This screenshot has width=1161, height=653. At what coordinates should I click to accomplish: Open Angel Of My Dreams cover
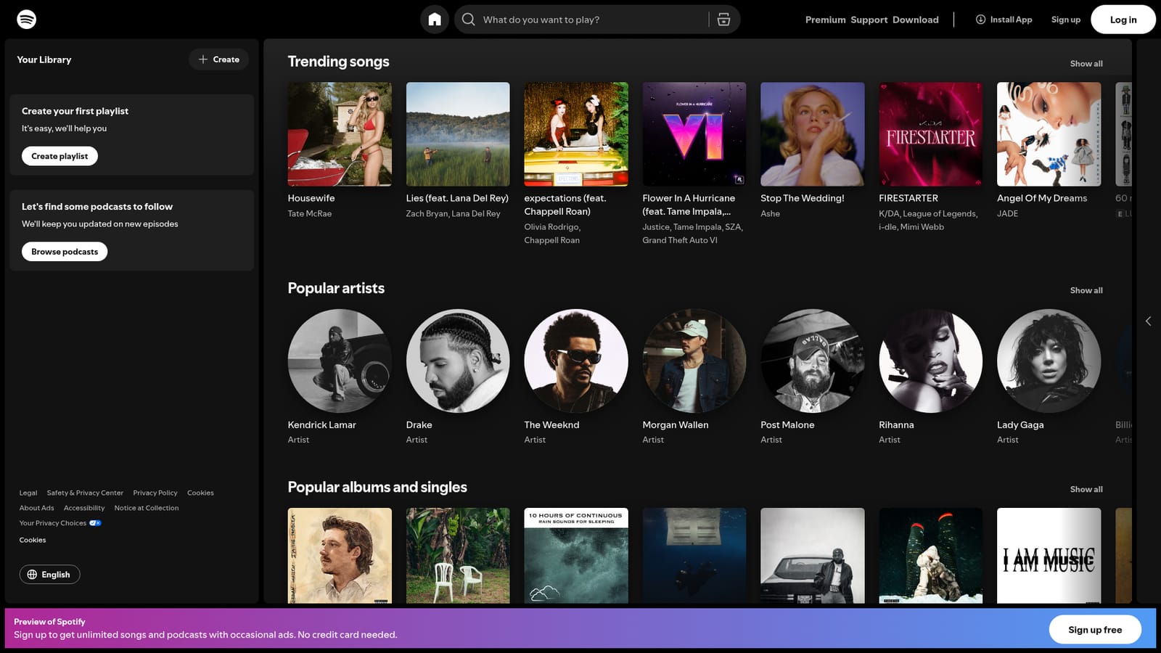coord(1049,134)
